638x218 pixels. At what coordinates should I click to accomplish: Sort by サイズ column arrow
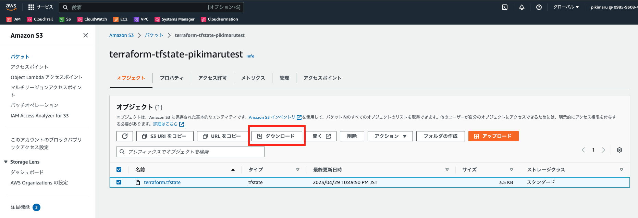pyautogui.click(x=512, y=170)
